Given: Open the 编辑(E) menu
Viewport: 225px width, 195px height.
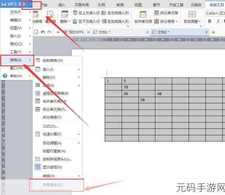Looking at the screenshot, I should [17, 20].
